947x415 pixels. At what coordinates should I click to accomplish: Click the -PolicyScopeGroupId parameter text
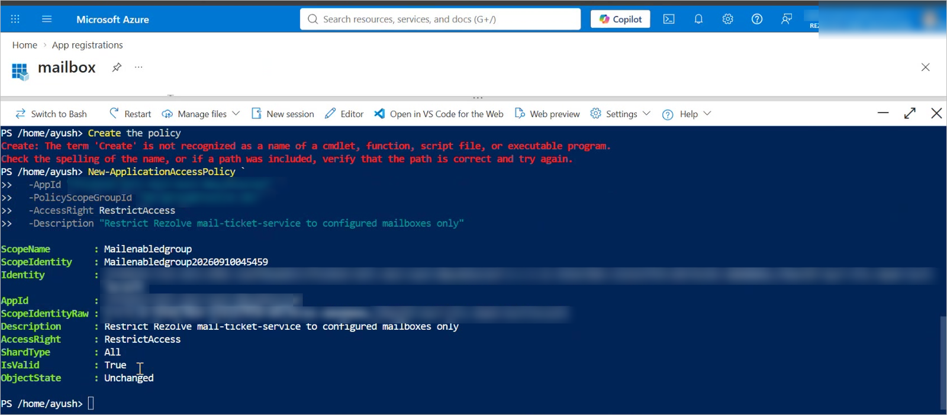(x=80, y=198)
